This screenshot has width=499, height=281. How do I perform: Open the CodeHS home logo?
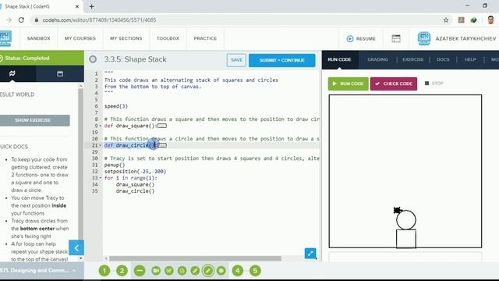5,38
